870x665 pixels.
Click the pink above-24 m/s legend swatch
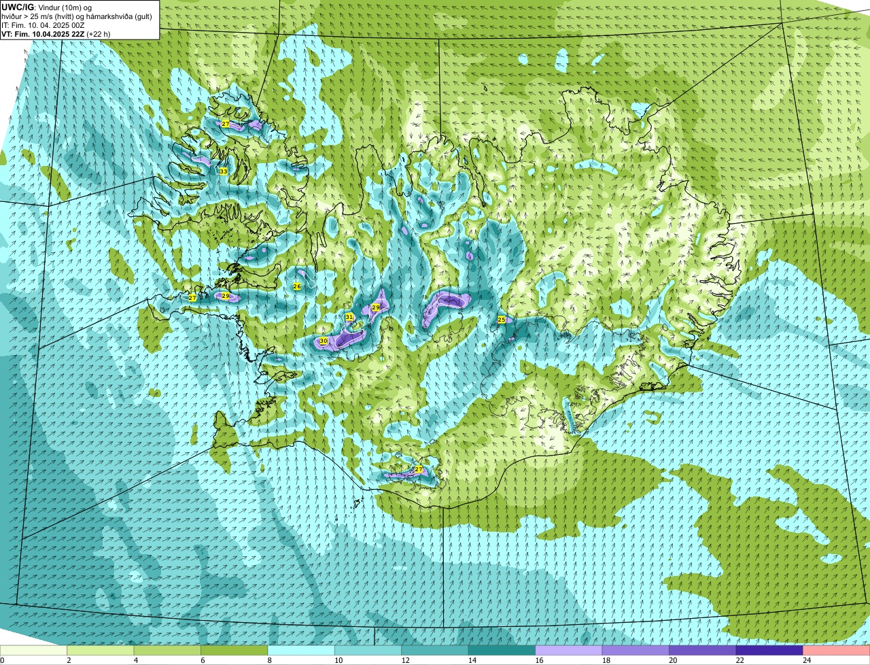837,650
